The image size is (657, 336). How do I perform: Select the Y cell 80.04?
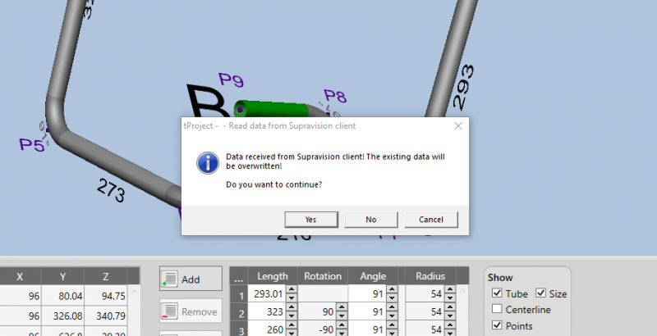62,296
